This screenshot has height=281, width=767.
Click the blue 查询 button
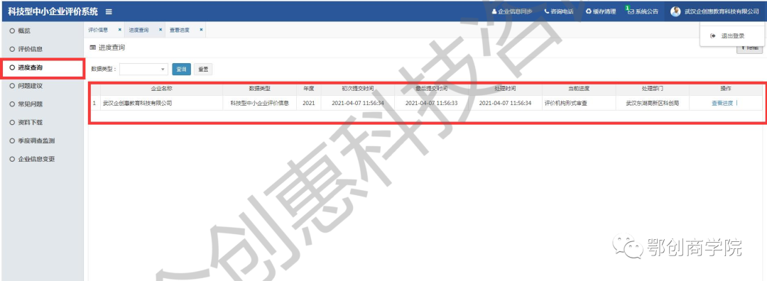[x=182, y=70]
